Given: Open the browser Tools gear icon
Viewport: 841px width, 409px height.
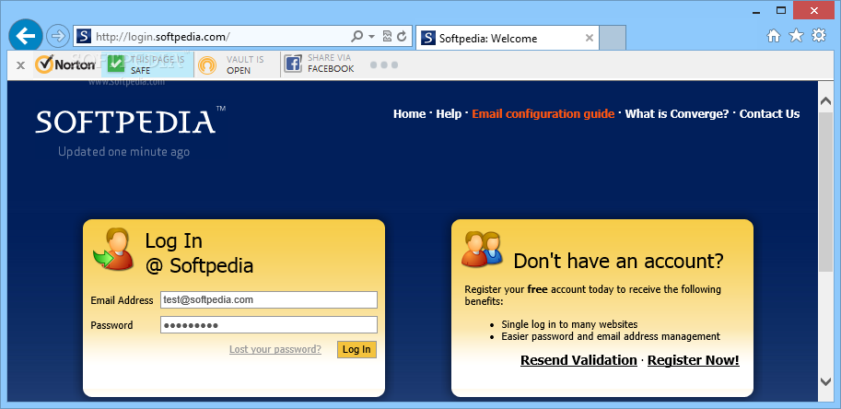Looking at the screenshot, I should tap(819, 35).
